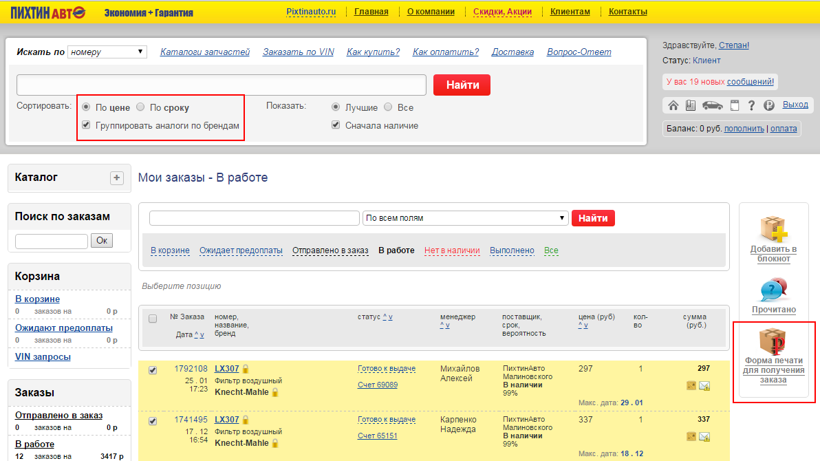
Task: Uncheck 'Группировать аналоги по брендам' checkbox
Action: (86, 125)
